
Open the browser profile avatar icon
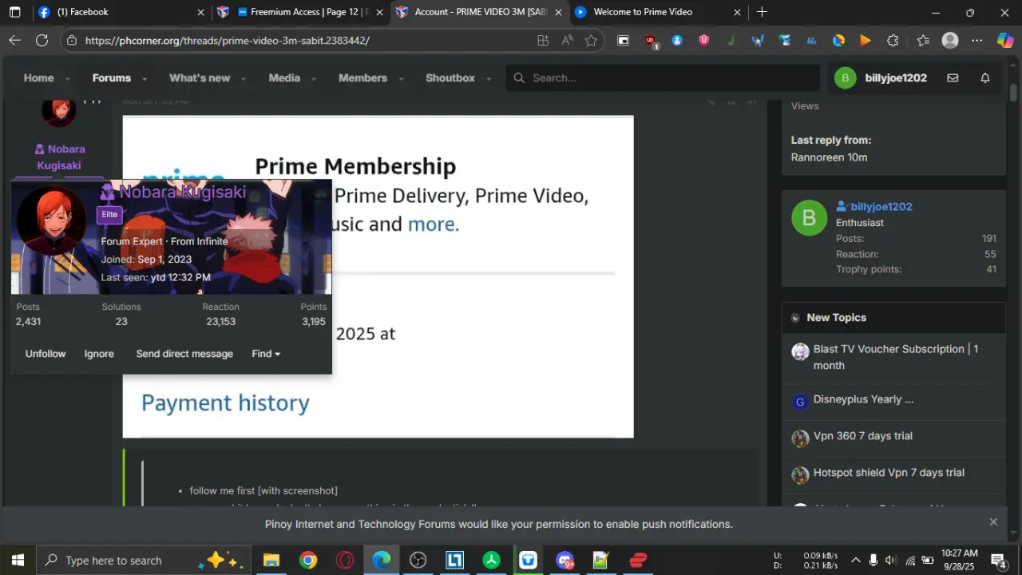(950, 41)
